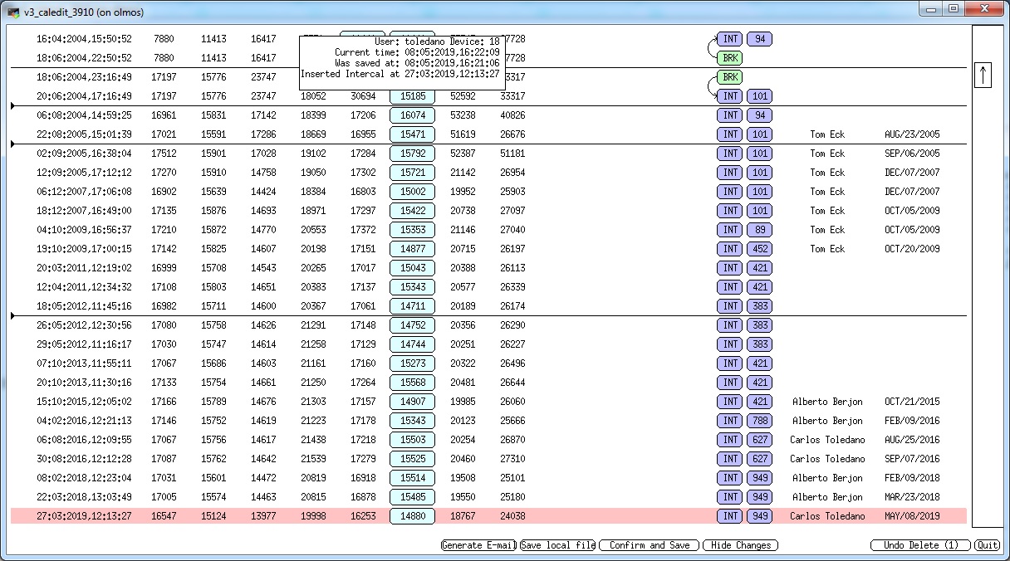
Task: Click the row marker triangle beside 02:09:2005
Action: coord(13,144)
